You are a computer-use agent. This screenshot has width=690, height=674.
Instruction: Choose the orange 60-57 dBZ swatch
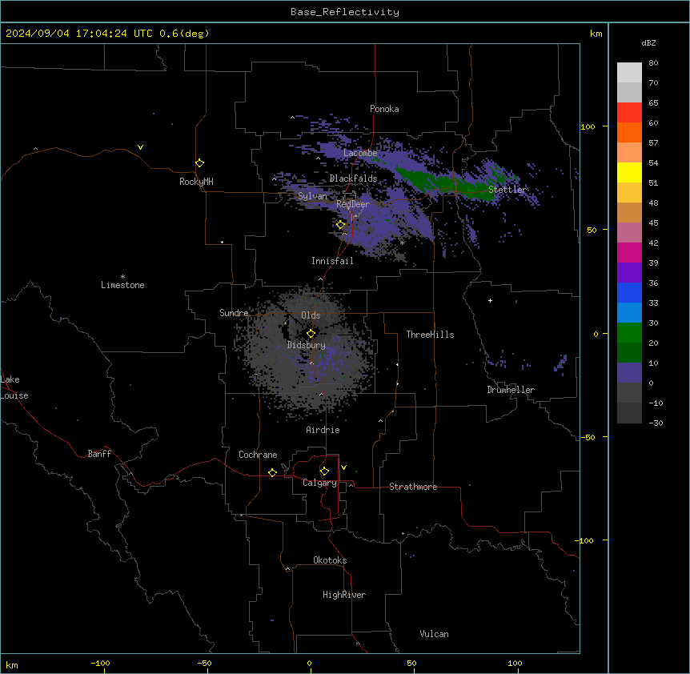point(629,132)
